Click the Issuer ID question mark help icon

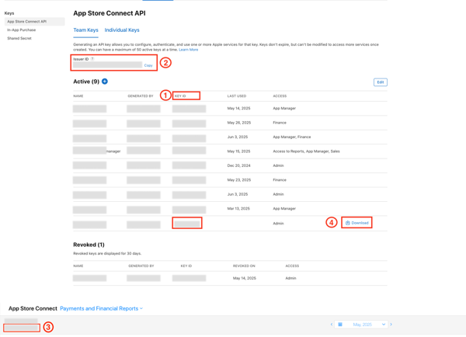click(x=92, y=59)
